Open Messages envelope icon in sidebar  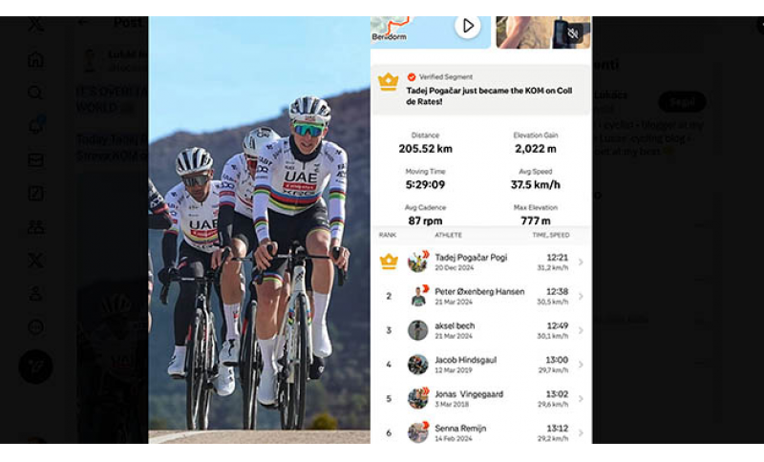pos(35,159)
